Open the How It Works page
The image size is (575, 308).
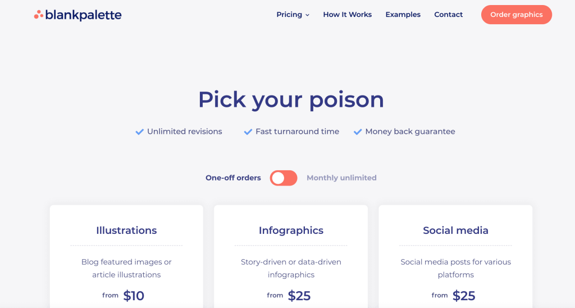(x=347, y=15)
